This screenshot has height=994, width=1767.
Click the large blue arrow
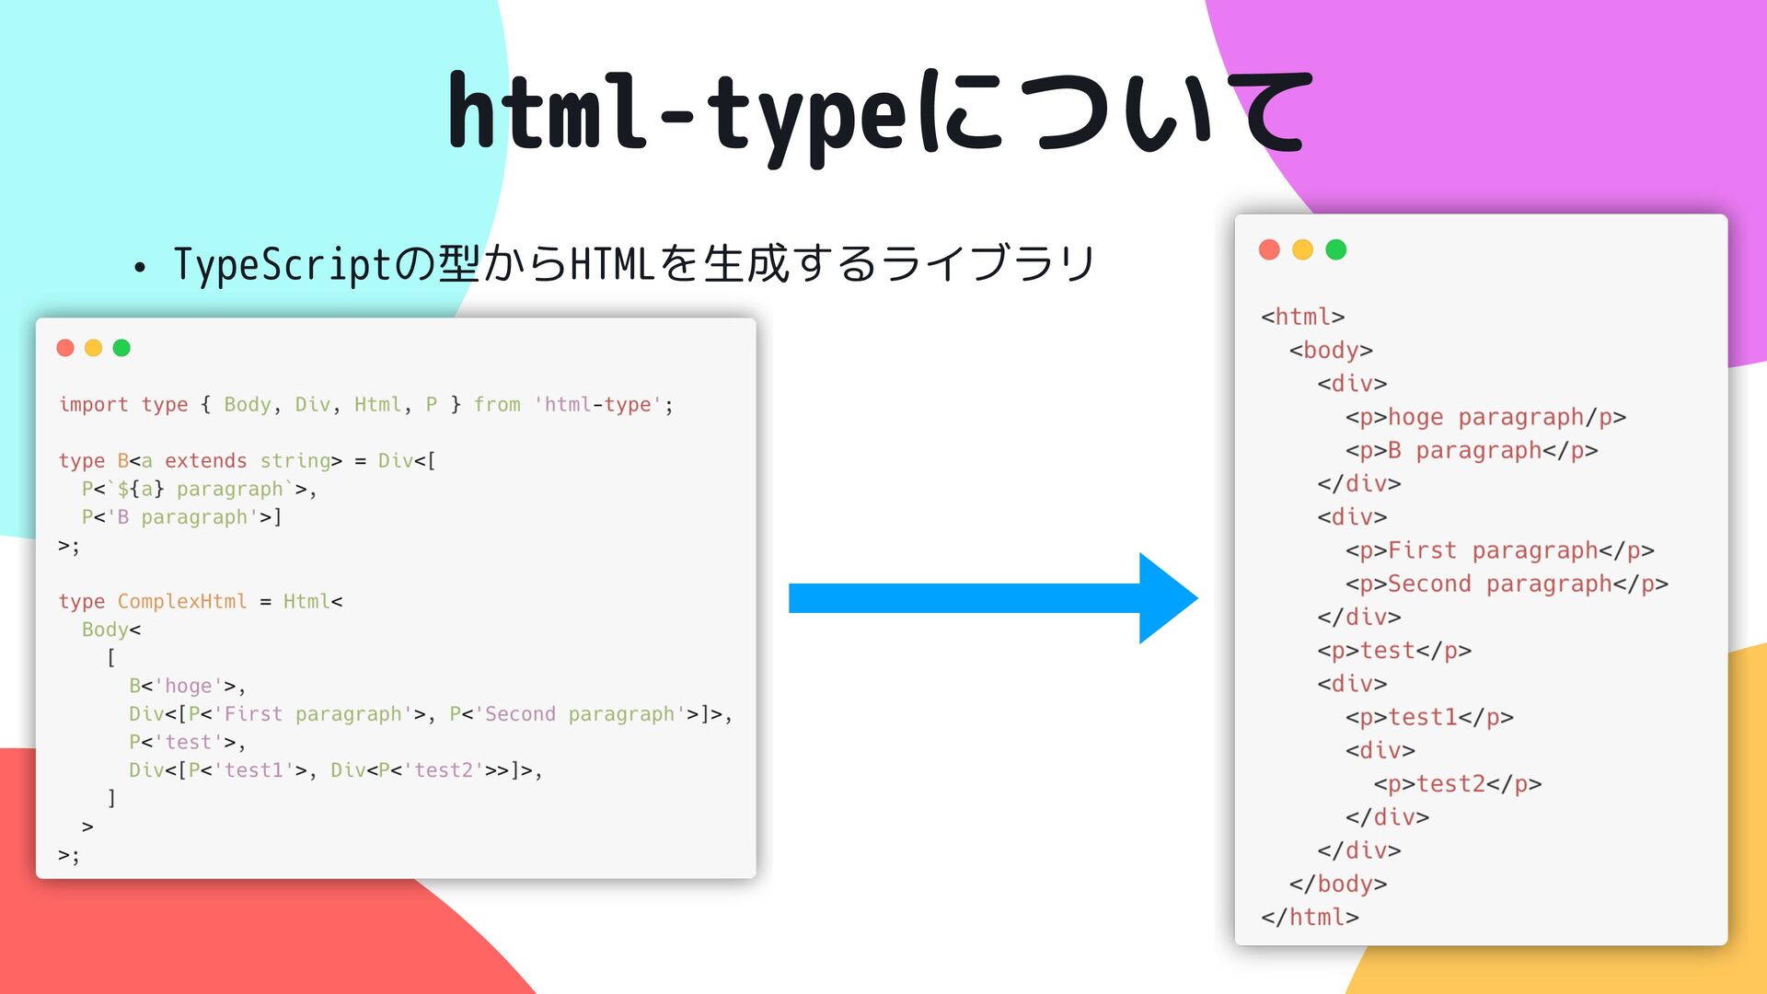pos(992,598)
